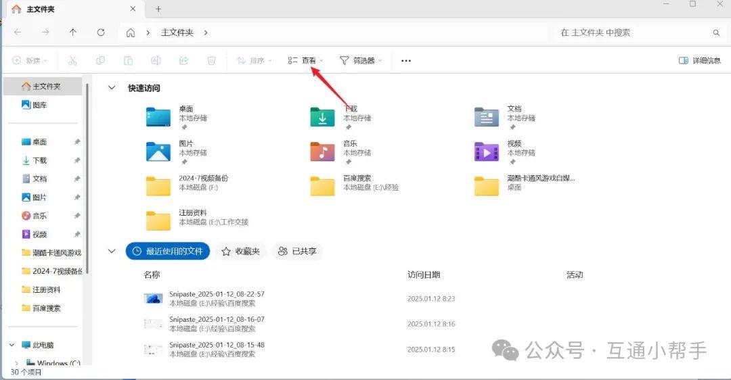Viewport: 731px width, 380px height.
Task: Select file Snipaste_2025-01-12_08-16-07
Action: [217, 319]
